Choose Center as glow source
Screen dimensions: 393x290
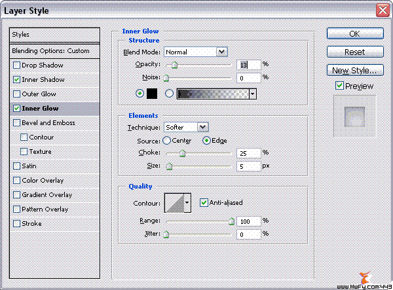click(166, 141)
